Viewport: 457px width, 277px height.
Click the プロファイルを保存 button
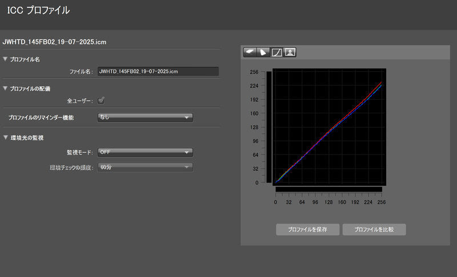click(x=308, y=230)
